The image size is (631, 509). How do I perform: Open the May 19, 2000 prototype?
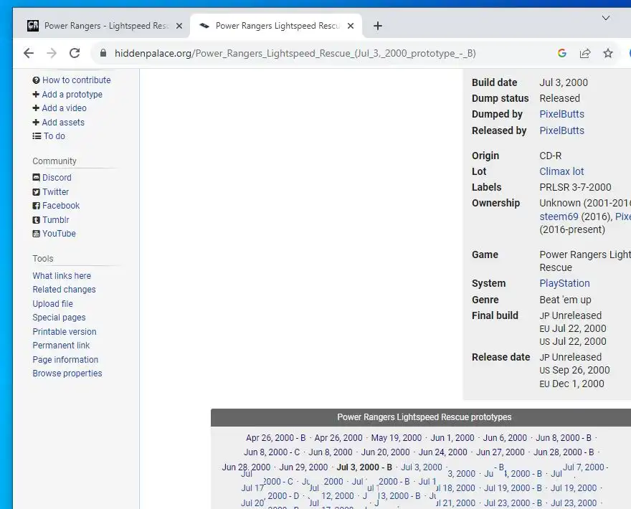click(397, 438)
